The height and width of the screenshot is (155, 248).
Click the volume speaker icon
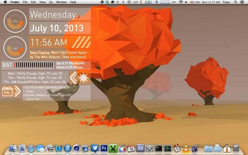(186, 2)
